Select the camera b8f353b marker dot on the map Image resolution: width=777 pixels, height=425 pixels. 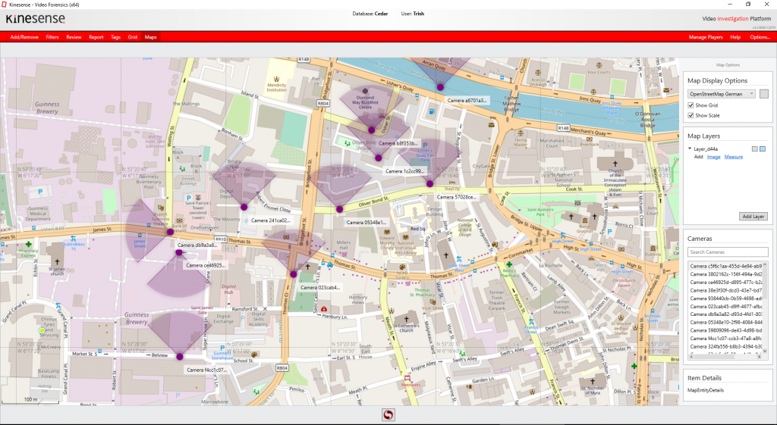[x=371, y=130]
